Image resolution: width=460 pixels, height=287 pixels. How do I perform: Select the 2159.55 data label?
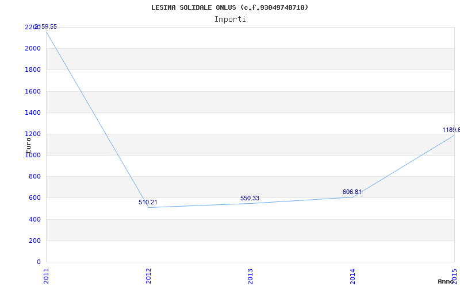coord(46,26)
